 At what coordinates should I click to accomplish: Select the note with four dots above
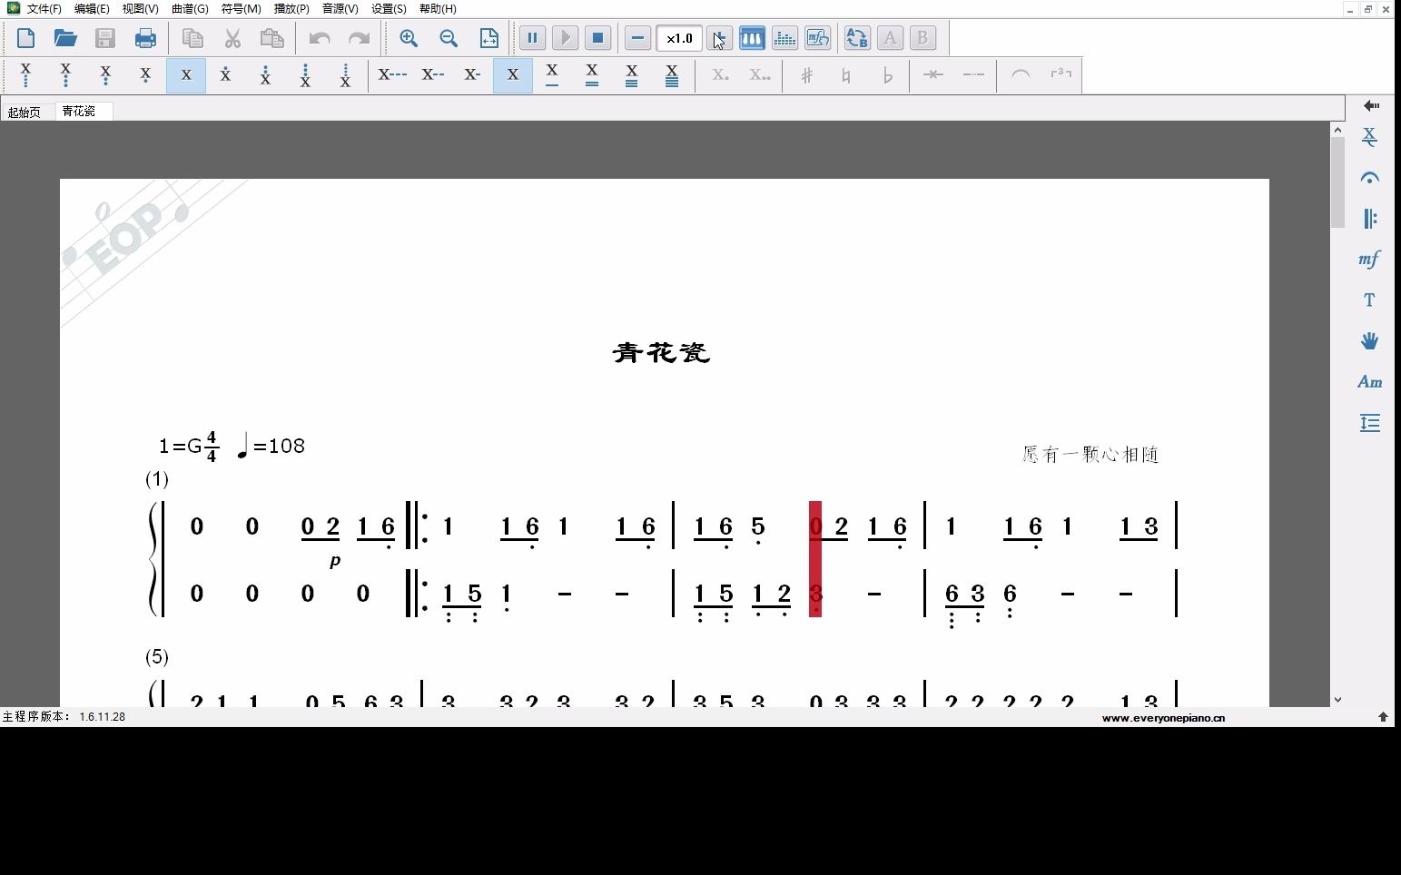[345, 75]
